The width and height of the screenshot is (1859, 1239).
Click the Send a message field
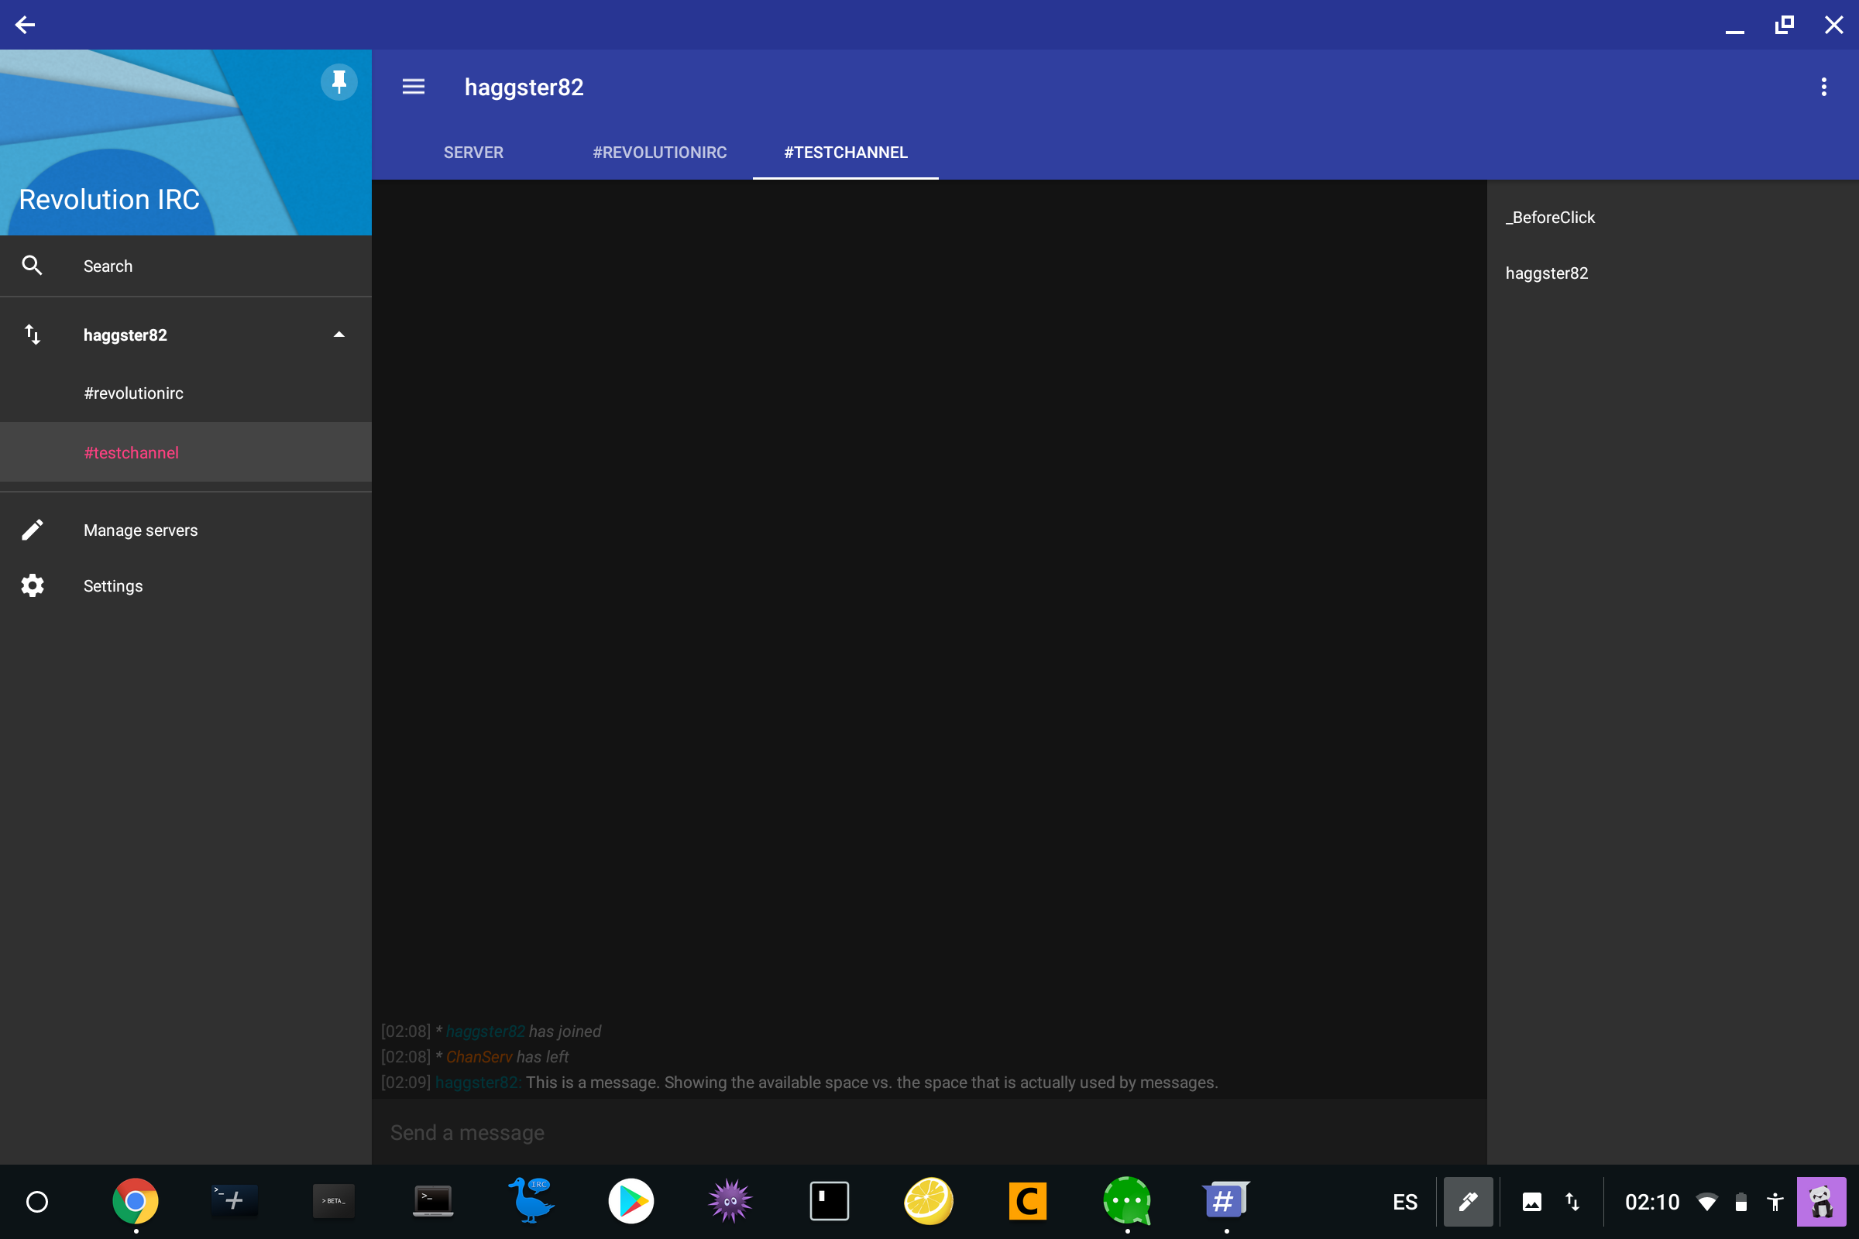pos(467,1131)
